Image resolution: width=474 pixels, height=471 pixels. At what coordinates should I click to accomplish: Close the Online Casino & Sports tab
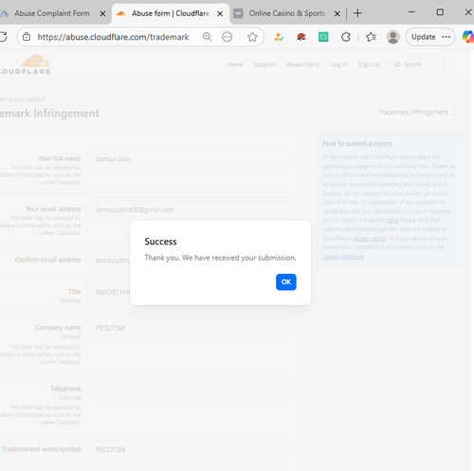click(337, 13)
